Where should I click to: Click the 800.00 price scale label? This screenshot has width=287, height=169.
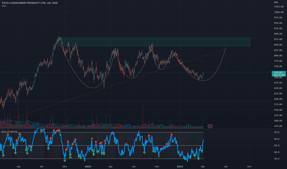pos(278,56)
